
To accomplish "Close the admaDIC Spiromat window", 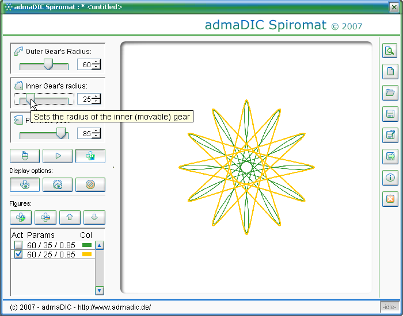I will pos(394,7).
